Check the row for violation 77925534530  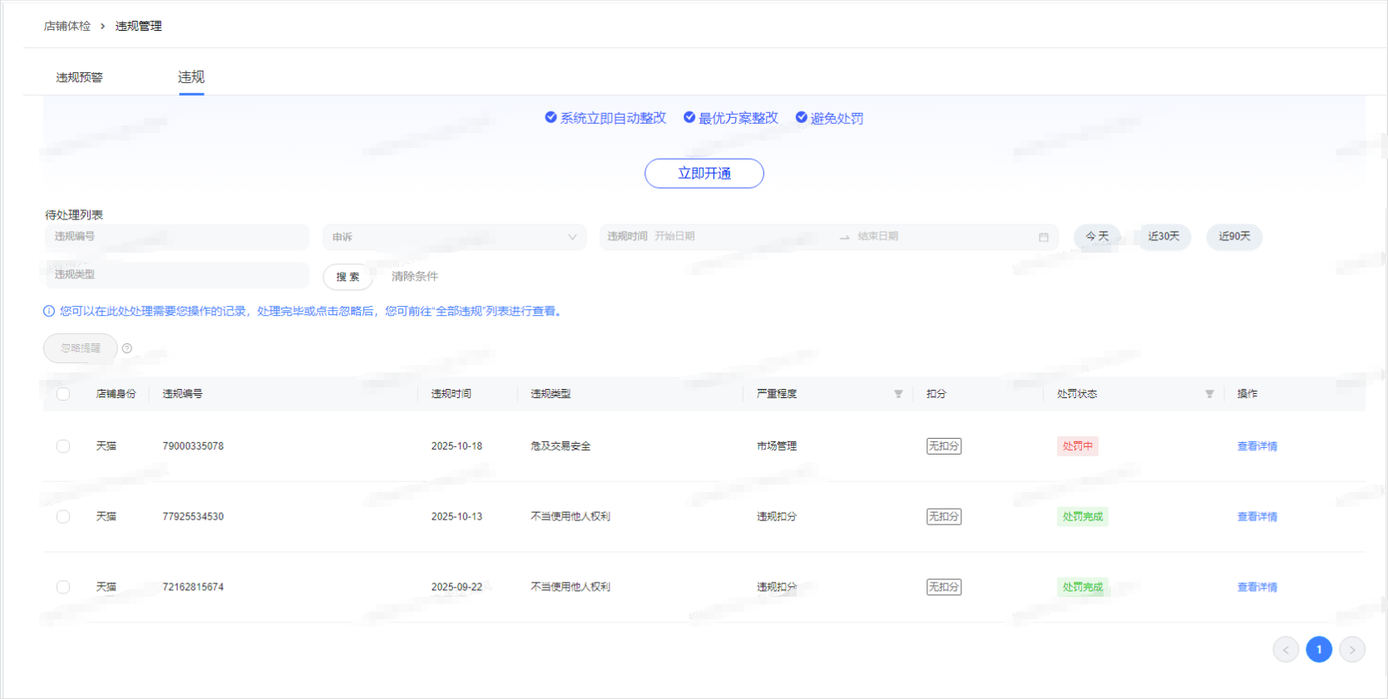pyautogui.click(x=63, y=517)
